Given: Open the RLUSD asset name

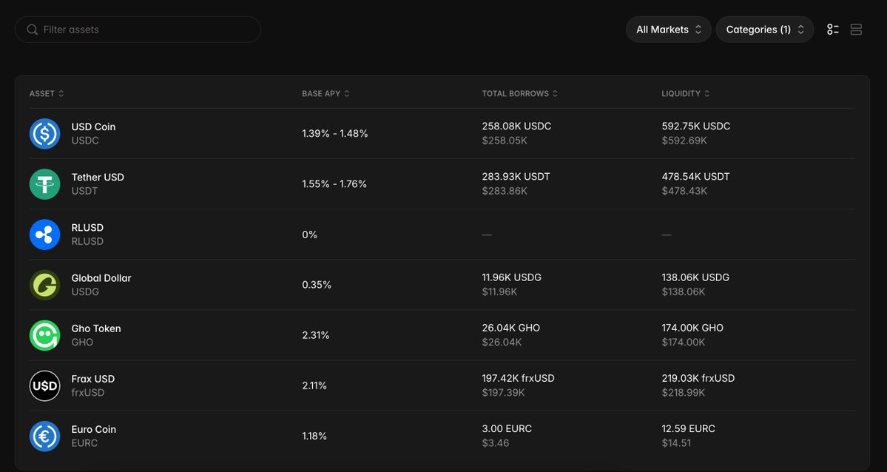Looking at the screenshot, I should (88, 228).
